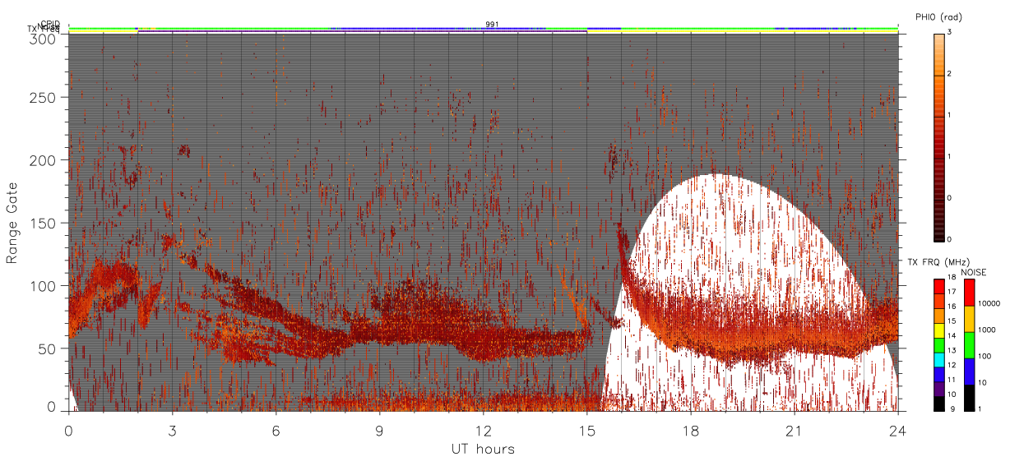
Task: Click range gate tick label 150
Action: 44,223
